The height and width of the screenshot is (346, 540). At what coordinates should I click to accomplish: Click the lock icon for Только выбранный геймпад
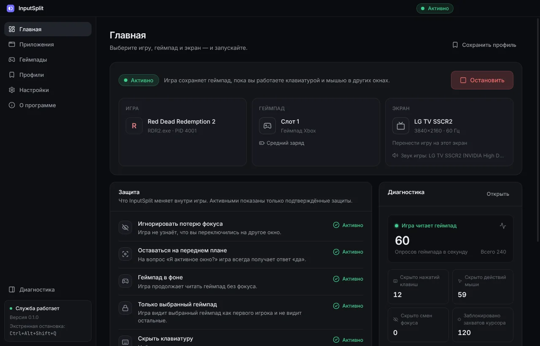tap(125, 308)
